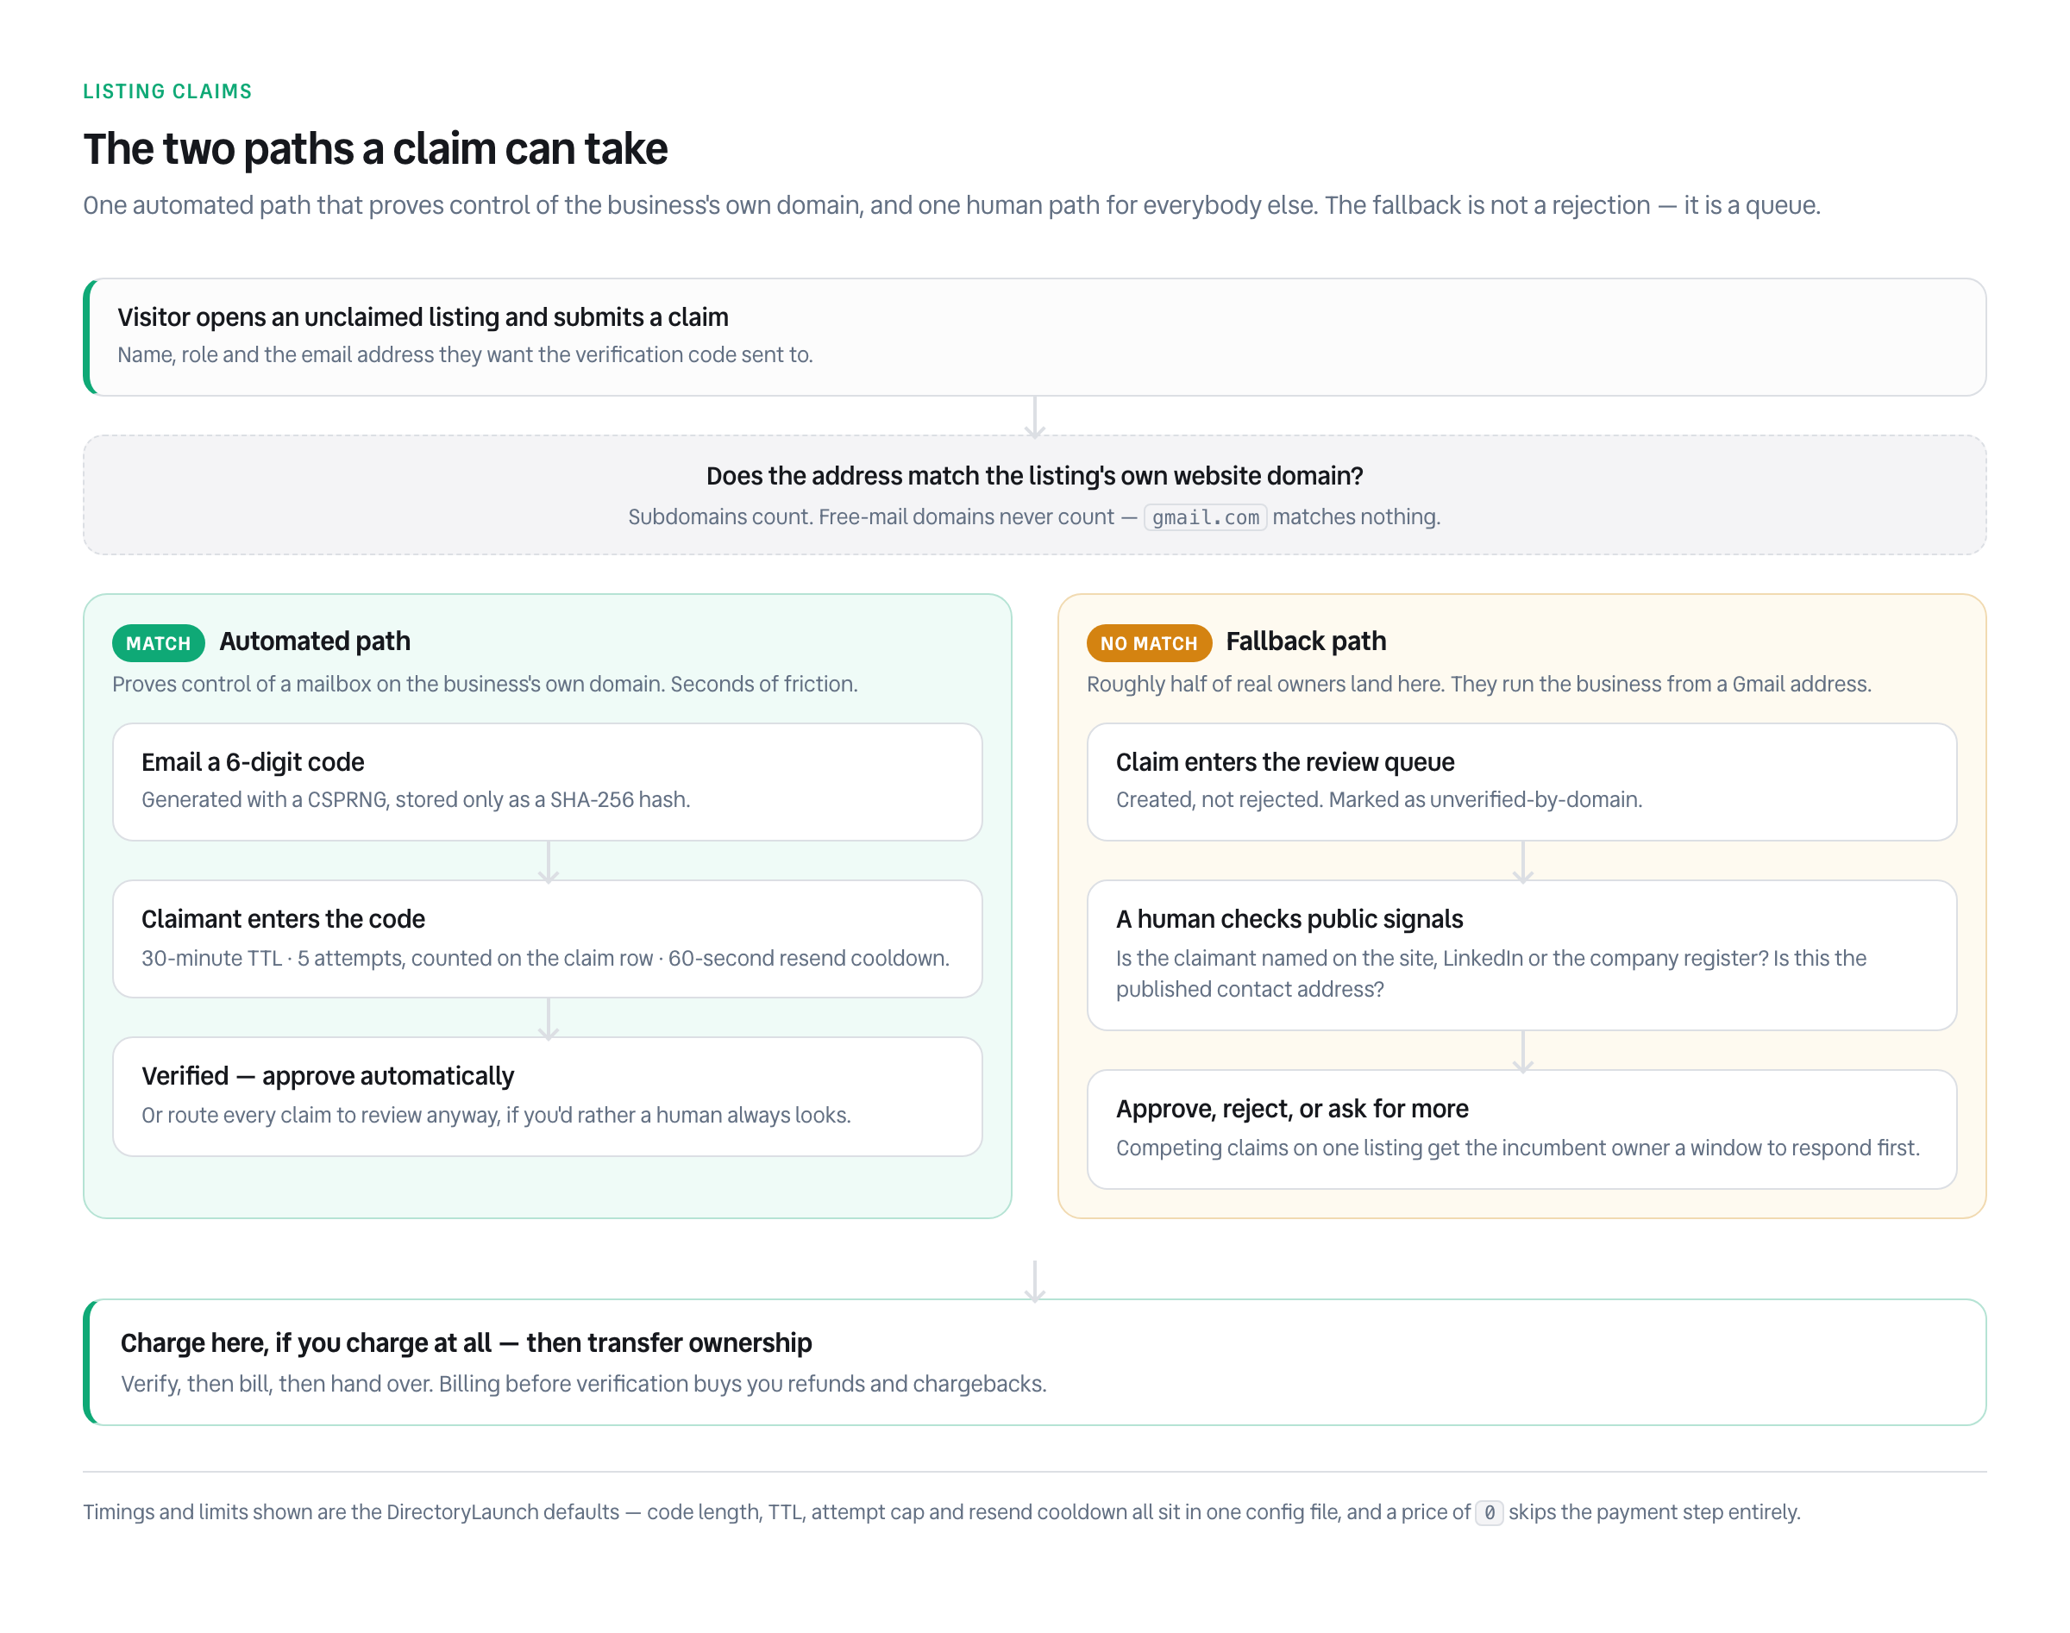Click the footnote about DirectoryLaunch defaults
Viewport: 2070px width, 1633px height.
point(941,1511)
